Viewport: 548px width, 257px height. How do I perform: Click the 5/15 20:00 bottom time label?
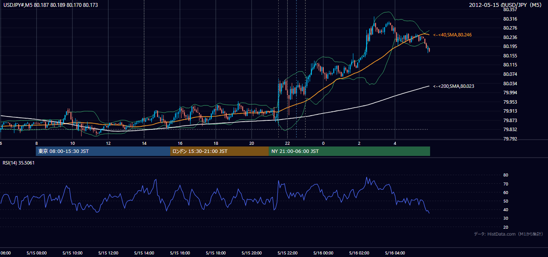click(252, 253)
